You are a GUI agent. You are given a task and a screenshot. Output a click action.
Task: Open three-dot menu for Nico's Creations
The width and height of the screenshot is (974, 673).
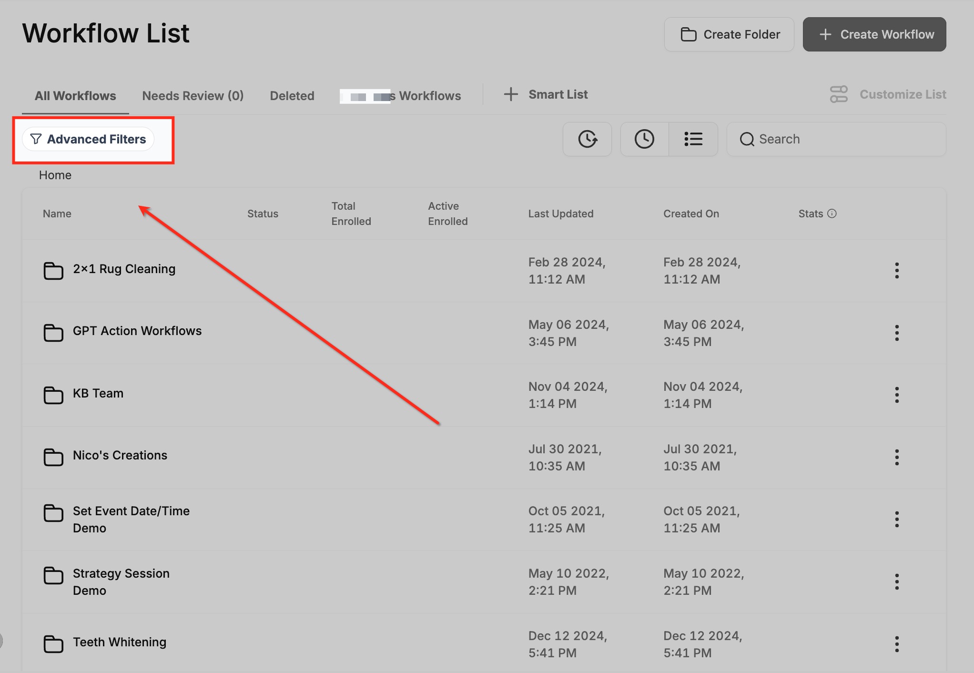pos(897,457)
